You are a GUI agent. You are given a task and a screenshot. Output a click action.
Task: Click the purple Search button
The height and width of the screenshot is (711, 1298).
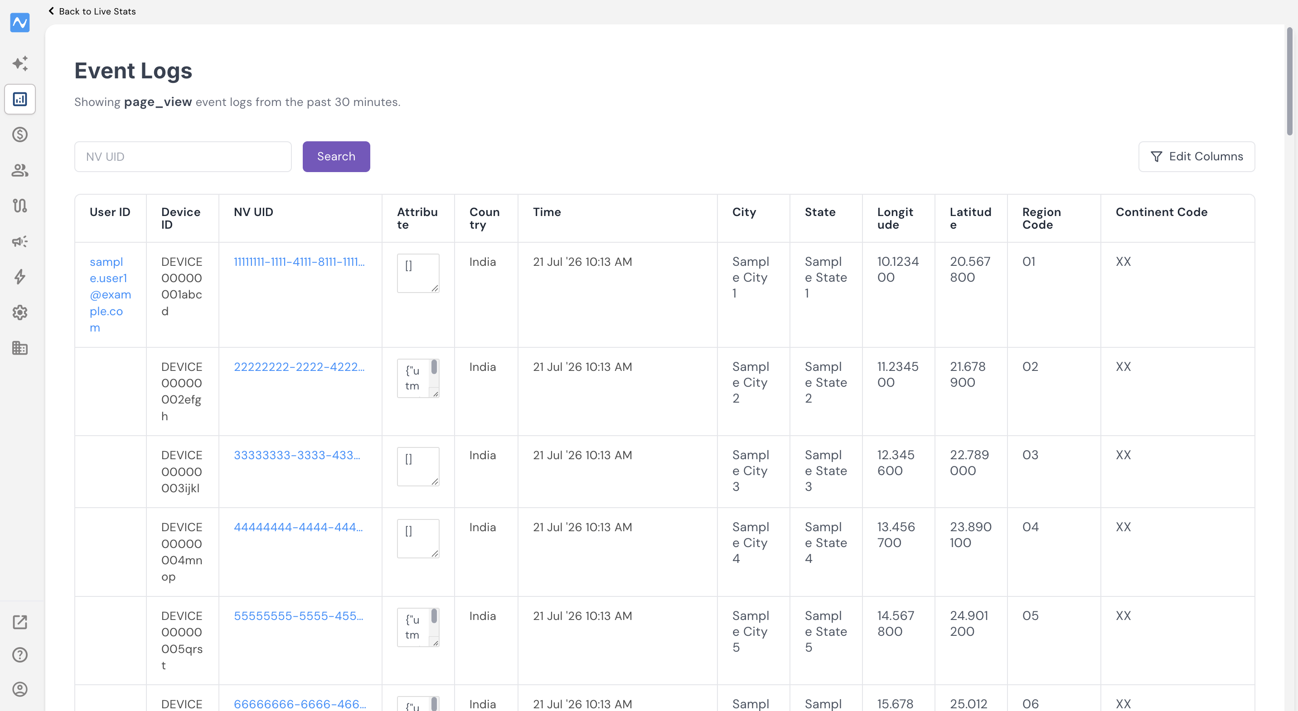(x=336, y=157)
